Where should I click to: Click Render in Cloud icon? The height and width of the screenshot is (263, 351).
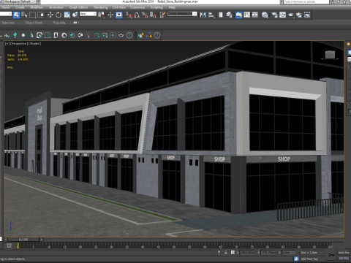(x=299, y=15)
